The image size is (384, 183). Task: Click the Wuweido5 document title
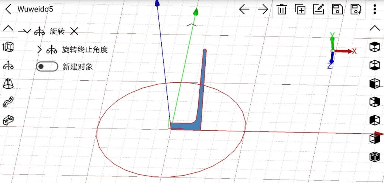[x=35, y=9]
